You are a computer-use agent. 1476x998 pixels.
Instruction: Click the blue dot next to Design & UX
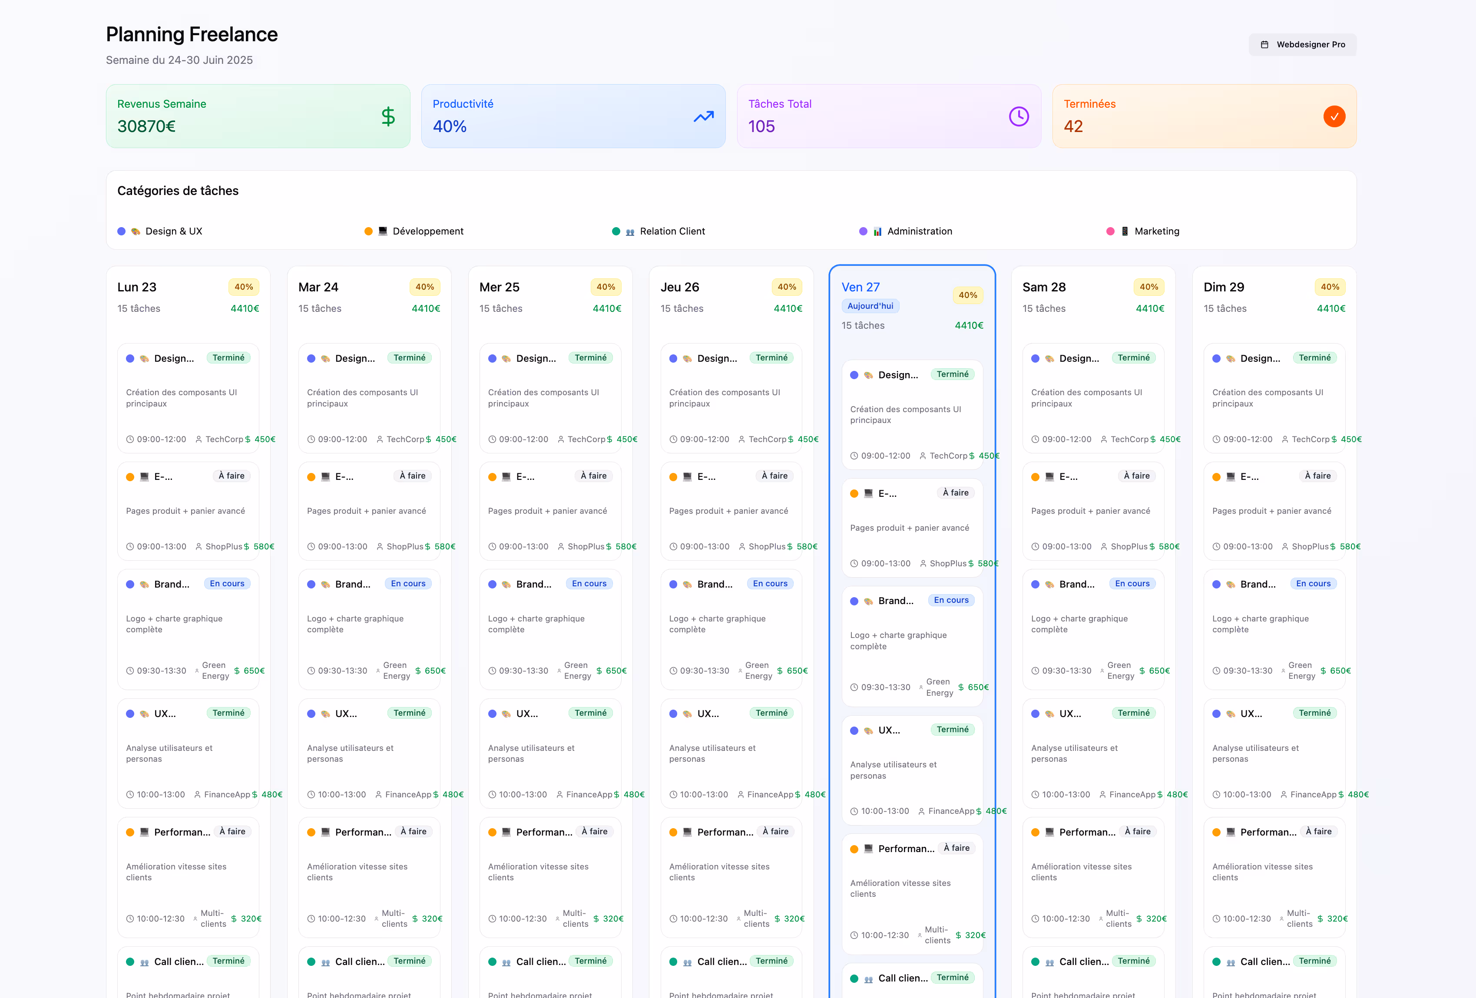(x=121, y=231)
